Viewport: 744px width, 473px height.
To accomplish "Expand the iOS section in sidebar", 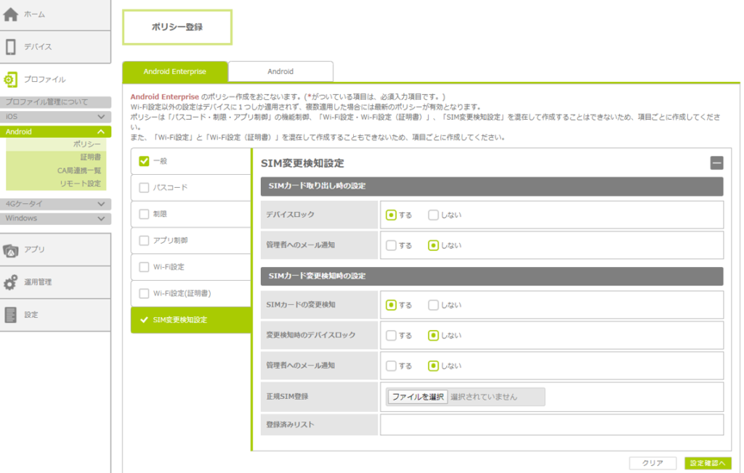I will tap(101, 117).
